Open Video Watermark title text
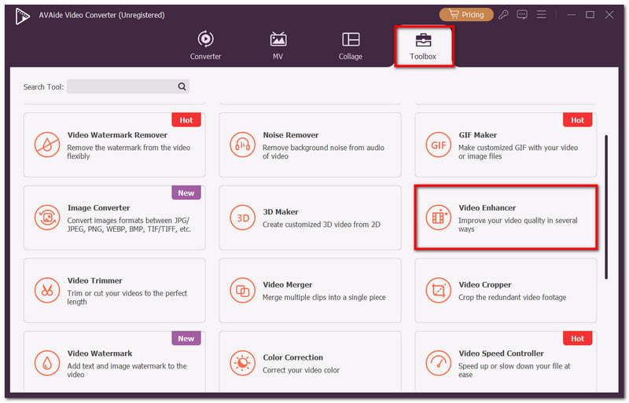 click(x=100, y=354)
